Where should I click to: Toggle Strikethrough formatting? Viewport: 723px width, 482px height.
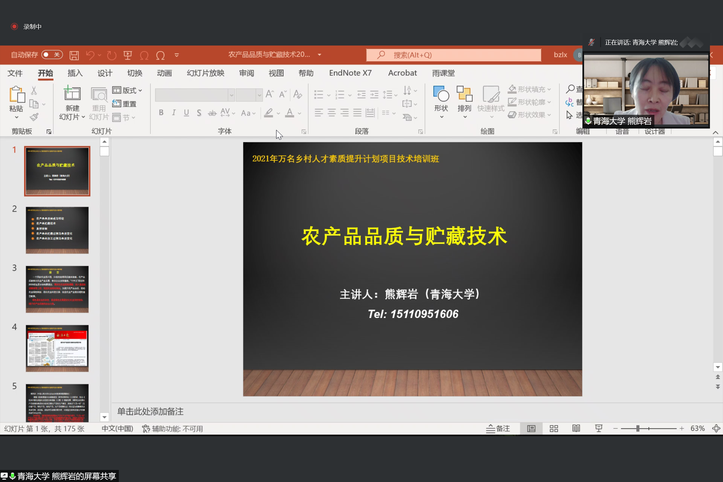pos(212,113)
